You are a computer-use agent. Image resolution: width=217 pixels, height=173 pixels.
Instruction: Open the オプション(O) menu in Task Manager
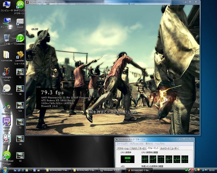[x=136, y=144]
